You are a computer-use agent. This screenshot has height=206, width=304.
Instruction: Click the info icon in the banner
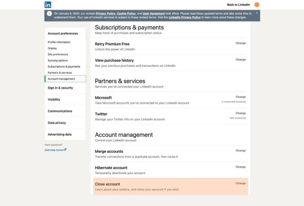[x=49, y=14]
